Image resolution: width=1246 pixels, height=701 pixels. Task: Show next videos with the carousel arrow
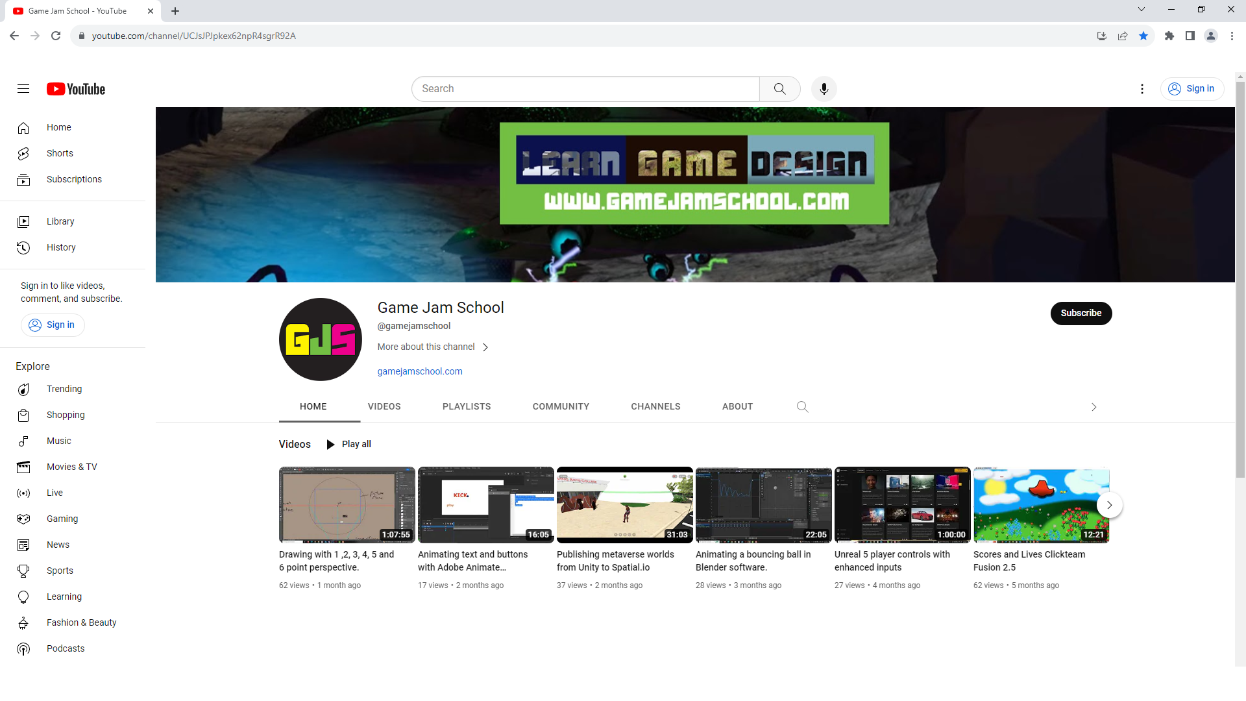click(x=1110, y=506)
